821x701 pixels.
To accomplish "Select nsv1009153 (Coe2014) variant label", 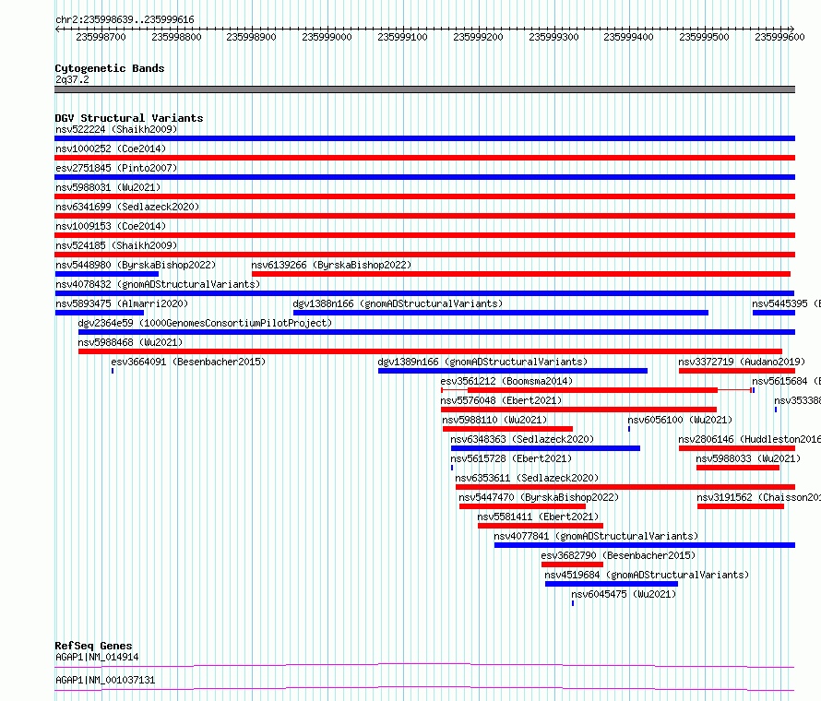I will click(111, 226).
